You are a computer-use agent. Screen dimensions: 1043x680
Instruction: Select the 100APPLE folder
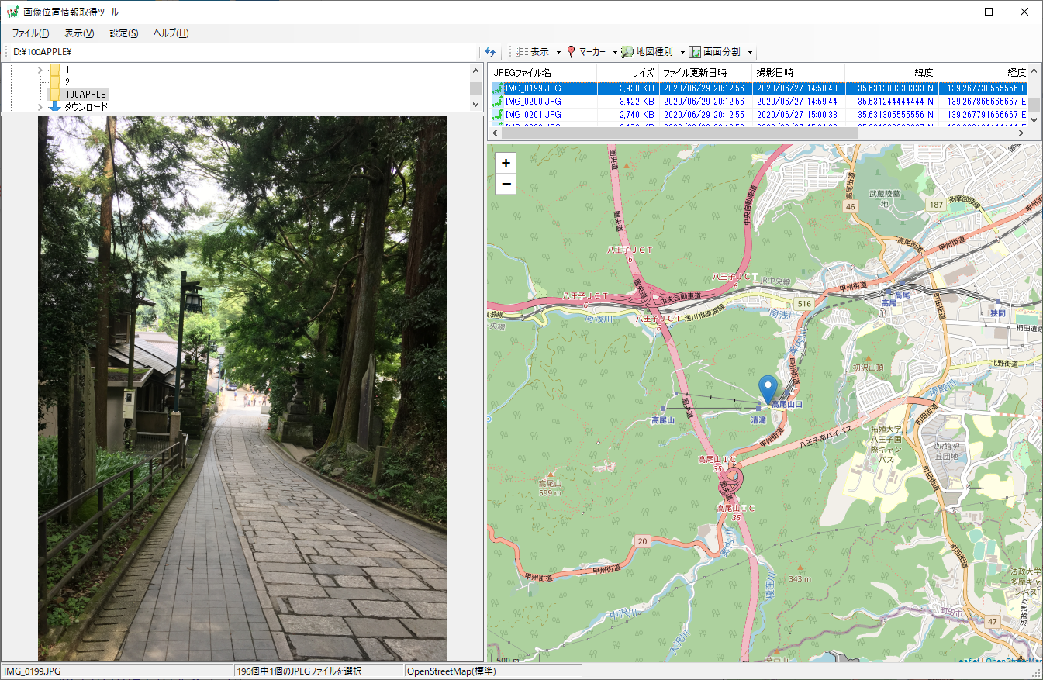85,95
